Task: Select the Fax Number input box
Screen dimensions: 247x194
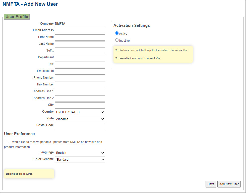Action: (80, 85)
